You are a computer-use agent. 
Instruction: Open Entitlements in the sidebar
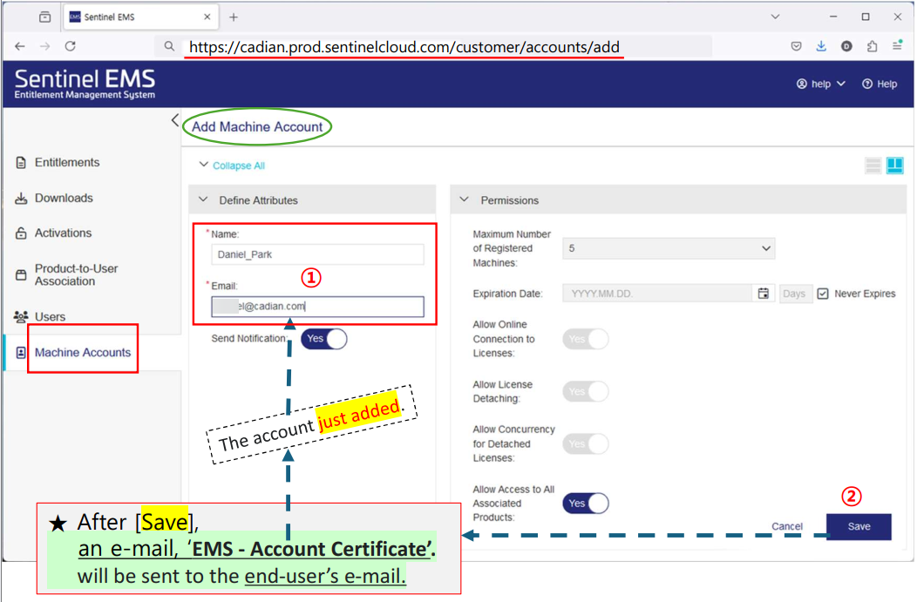pyautogui.click(x=66, y=163)
